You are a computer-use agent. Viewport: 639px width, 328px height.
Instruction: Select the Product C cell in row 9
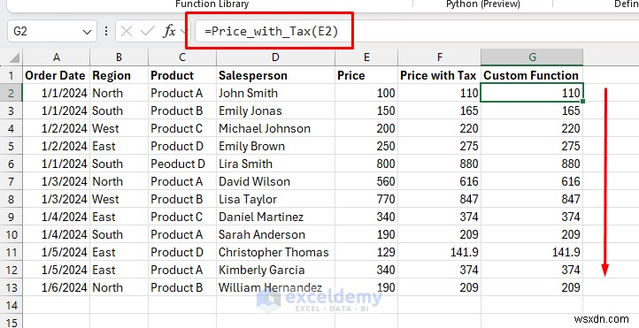[x=182, y=217]
